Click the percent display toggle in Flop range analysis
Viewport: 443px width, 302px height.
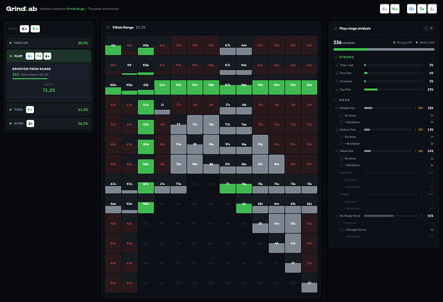click(430, 28)
